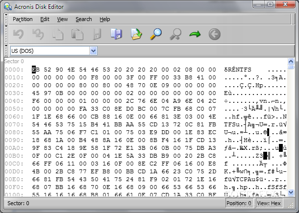299x213 pixels.
Task: Click the Search again magnifier icon
Action: 175,34
